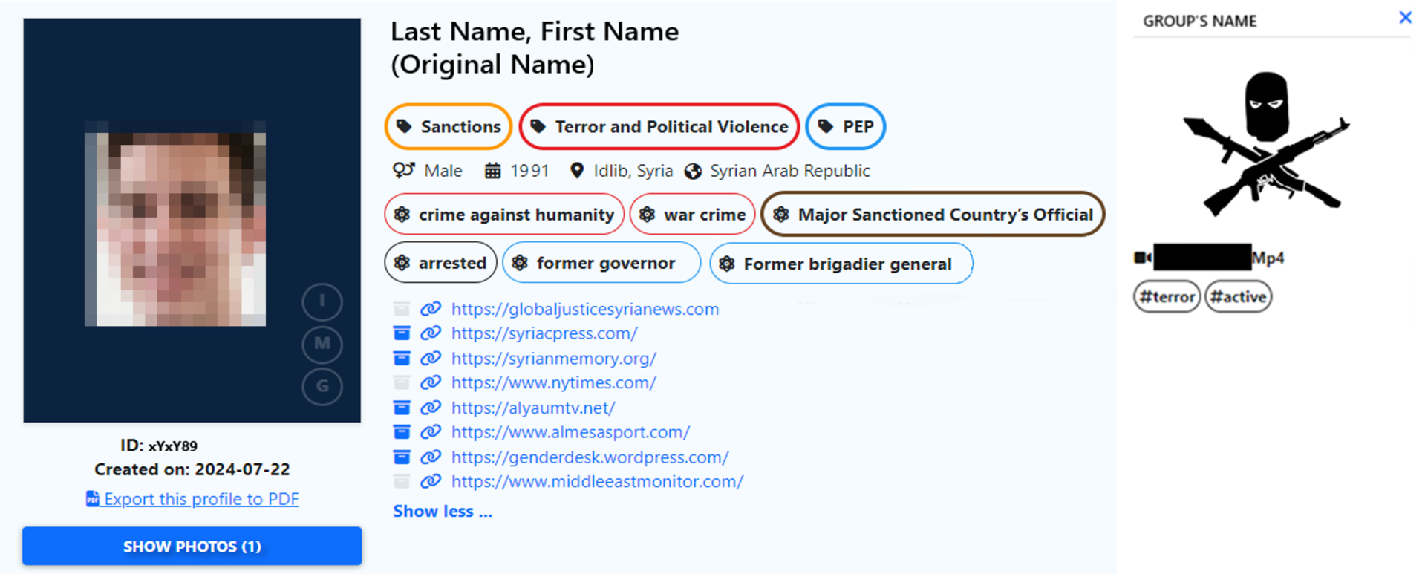Click the M circle icon on photo
The width and height of the screenshot is (1425, 574).
(322, 344)
